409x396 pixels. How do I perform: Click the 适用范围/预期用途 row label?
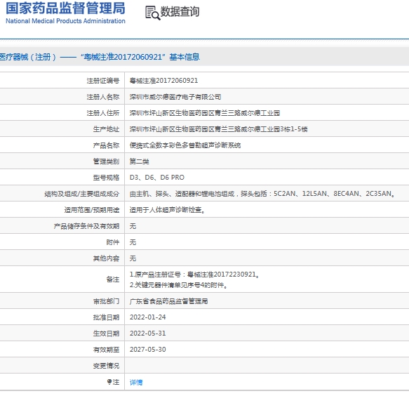tap(92, 210)
